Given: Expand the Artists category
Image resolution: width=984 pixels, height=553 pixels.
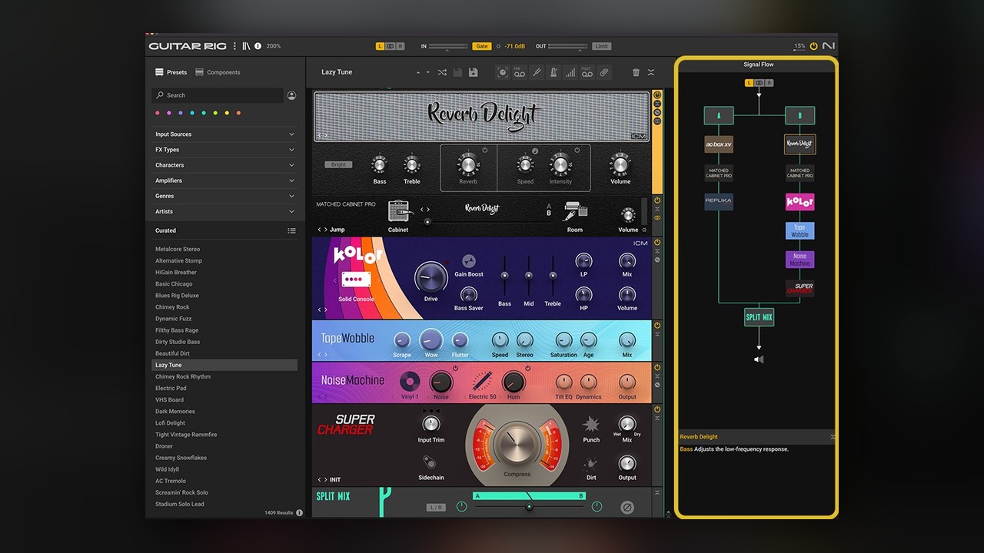Looking at the screenshot, I should coord(224,211).
